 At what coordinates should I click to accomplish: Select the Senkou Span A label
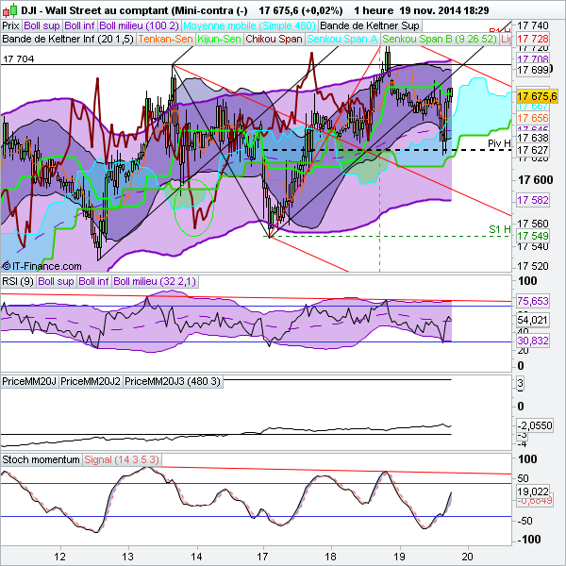(x=342, y=39)
